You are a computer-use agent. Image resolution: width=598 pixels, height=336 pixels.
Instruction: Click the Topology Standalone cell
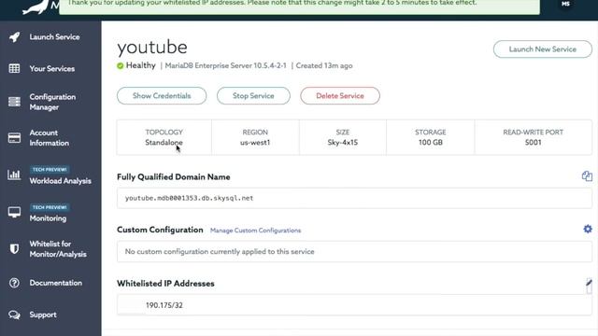click(x=164, y=137)
